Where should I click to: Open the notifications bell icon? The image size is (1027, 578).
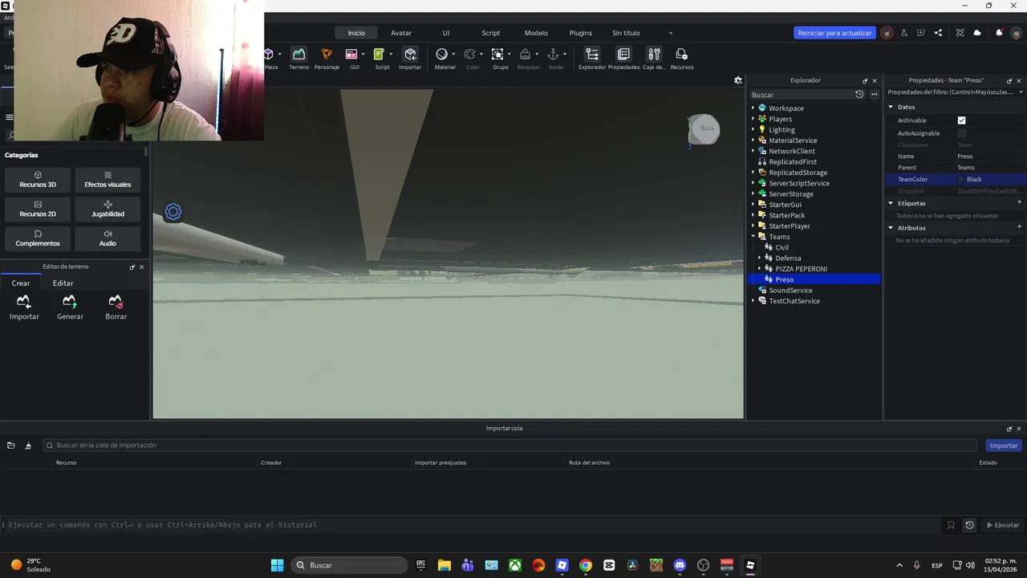point(999,33)
